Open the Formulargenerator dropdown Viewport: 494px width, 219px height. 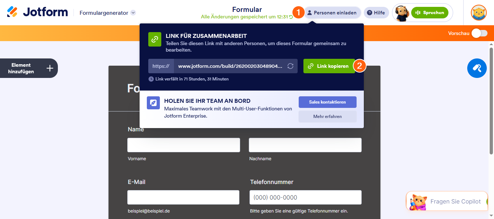[107, 13]
